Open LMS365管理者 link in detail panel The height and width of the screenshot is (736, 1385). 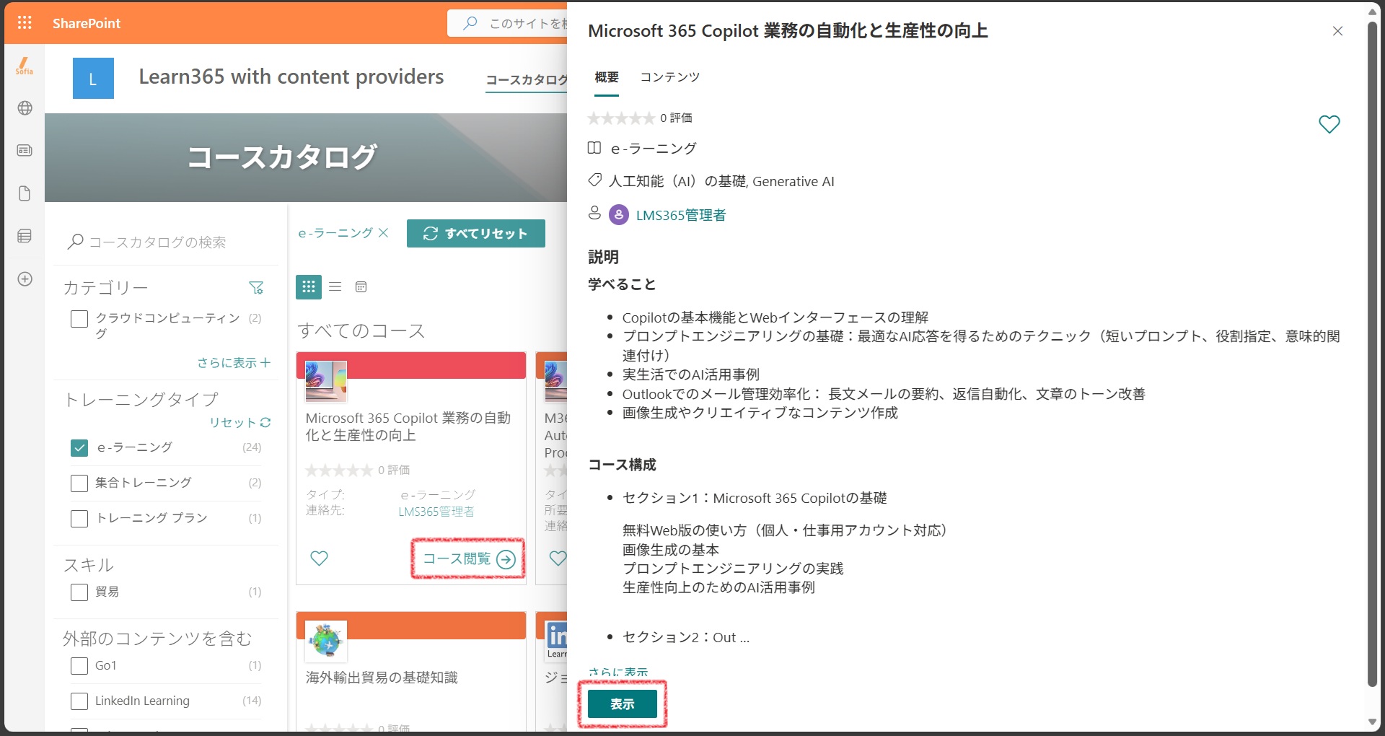(681, 215)
